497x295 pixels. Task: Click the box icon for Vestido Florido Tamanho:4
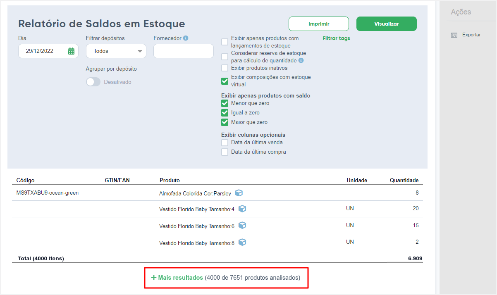tap(242, 209)
